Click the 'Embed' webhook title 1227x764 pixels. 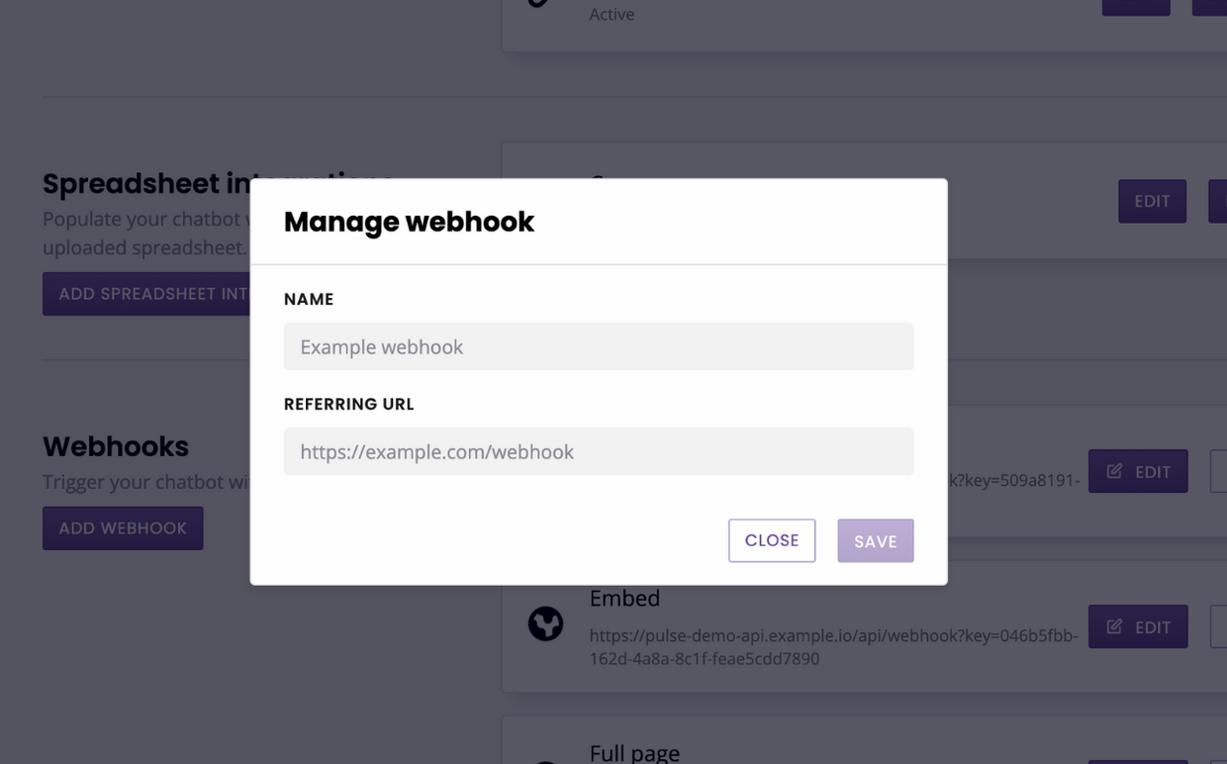[624, 598]
